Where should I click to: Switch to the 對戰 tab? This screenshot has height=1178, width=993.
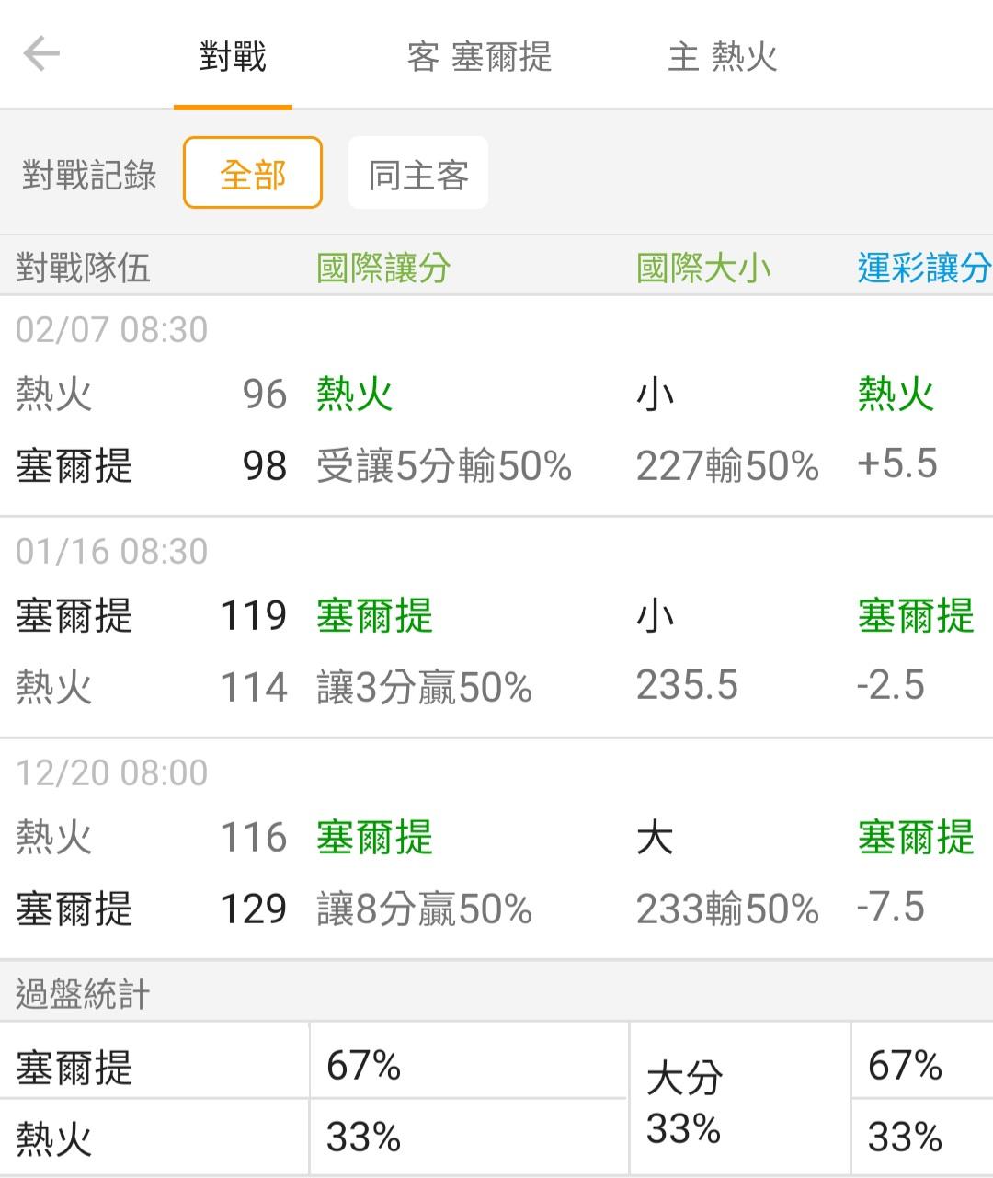click(233, 57)
